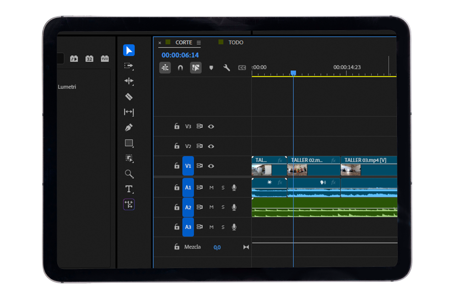The height and width of the screenshot is (296, 466).
Task: Hide the V3 track with eye icon
Action: (x=211, y=126)
